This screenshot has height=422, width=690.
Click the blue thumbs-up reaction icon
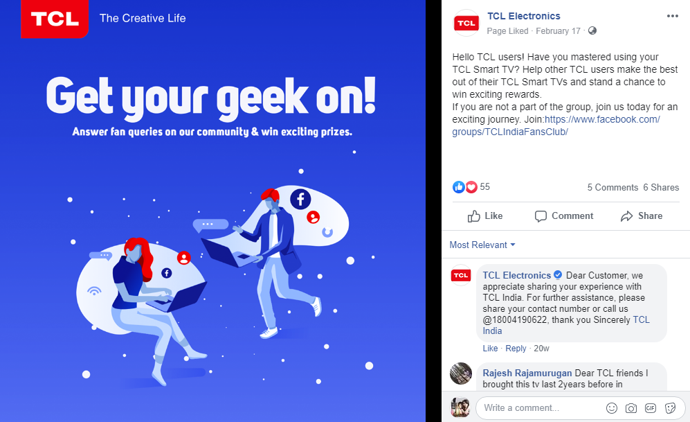[x=459, y=187]
